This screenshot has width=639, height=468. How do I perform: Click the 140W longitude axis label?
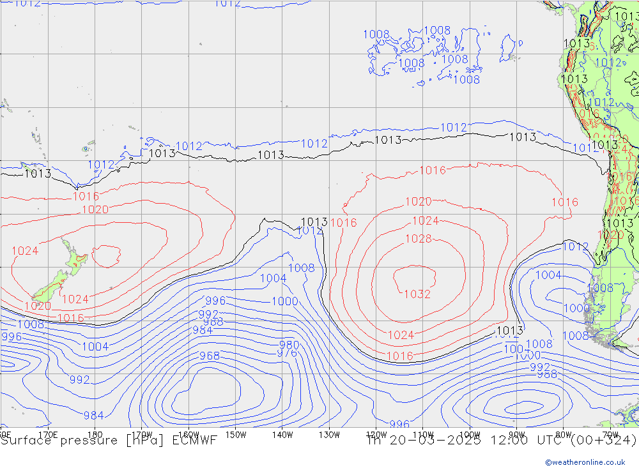pos(282,435)
